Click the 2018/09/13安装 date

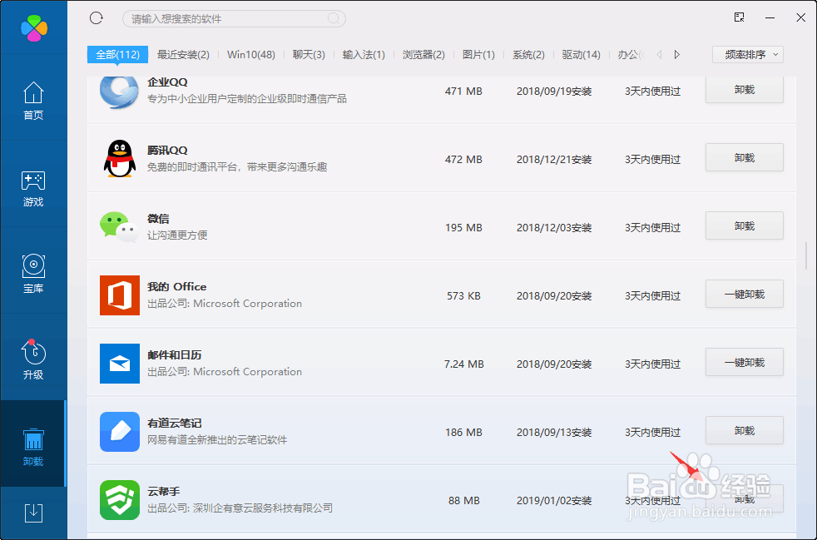tap(554, 433)
